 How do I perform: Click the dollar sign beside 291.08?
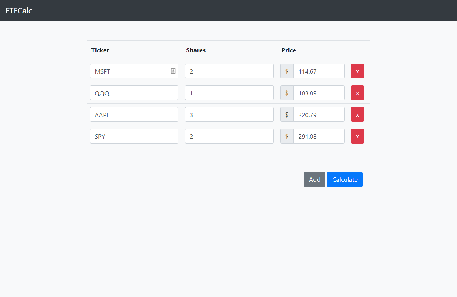pos(287,136)
